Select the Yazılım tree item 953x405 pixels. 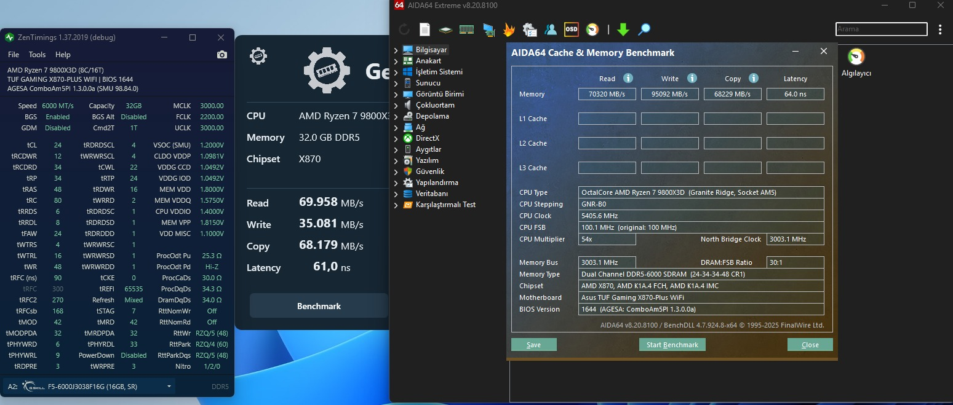point(427,160)
